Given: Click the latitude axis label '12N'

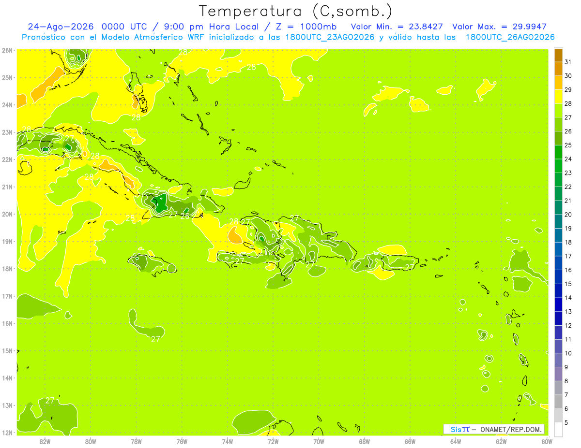Looking at the screenshot, I should pos(7,433).
